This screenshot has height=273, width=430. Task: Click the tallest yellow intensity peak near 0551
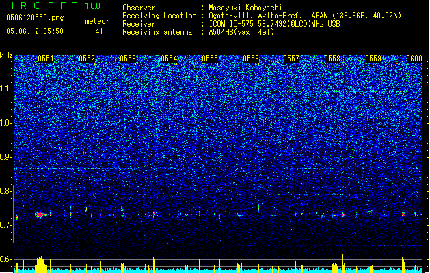tap(41, 265)
